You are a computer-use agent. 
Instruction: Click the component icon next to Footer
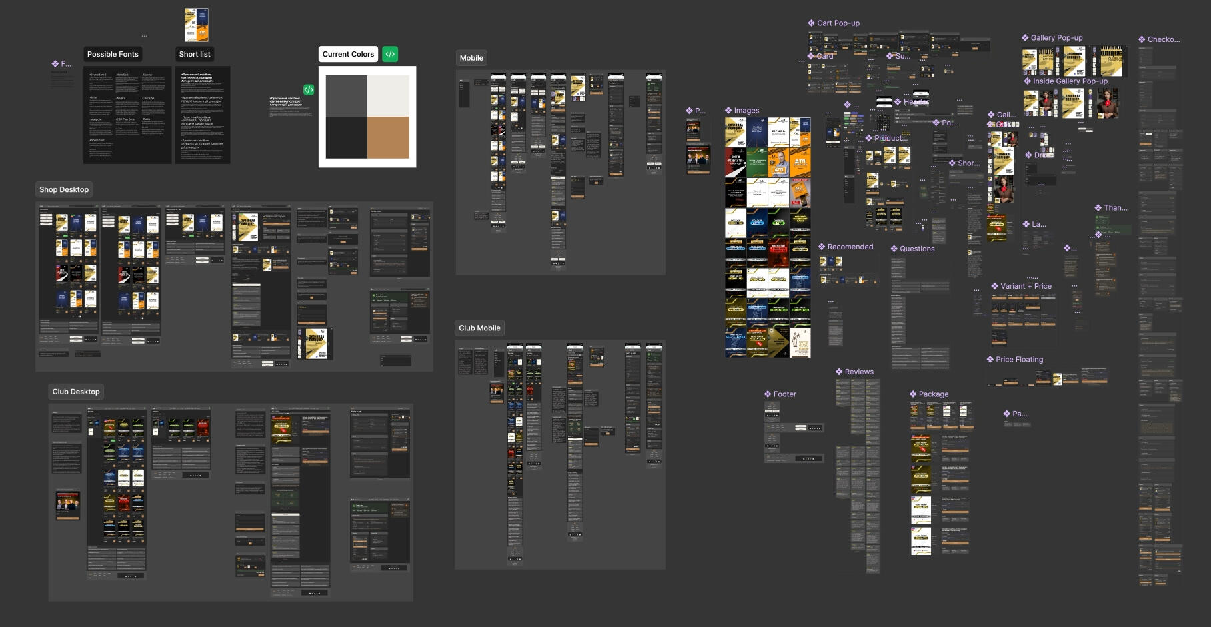(768, 394)
